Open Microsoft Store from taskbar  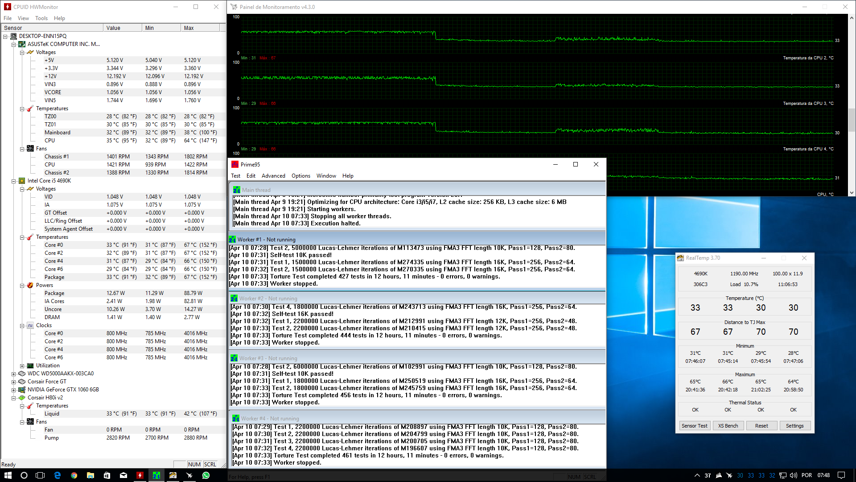click(x=107, y=475)
